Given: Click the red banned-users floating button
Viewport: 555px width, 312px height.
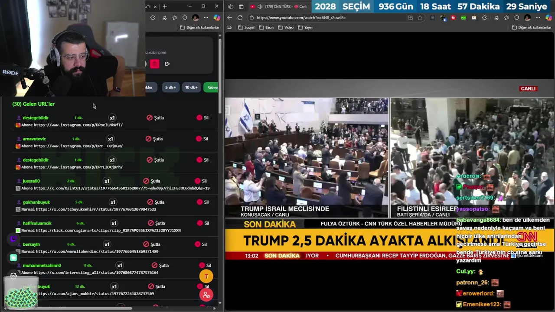Looking at the screenshot, I should (206, 295).
